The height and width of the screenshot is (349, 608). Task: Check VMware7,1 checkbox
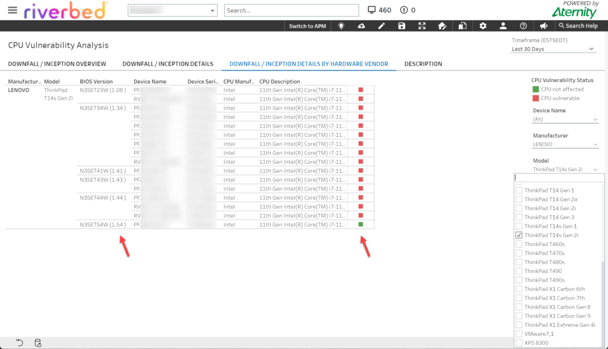(519, 334)
